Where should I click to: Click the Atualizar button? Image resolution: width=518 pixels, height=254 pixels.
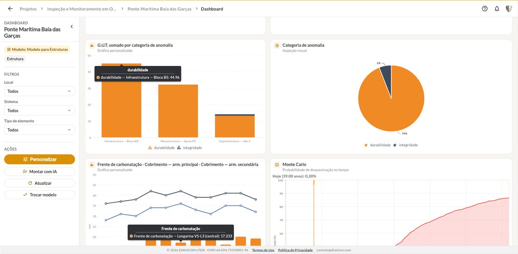tap(39, 183)
